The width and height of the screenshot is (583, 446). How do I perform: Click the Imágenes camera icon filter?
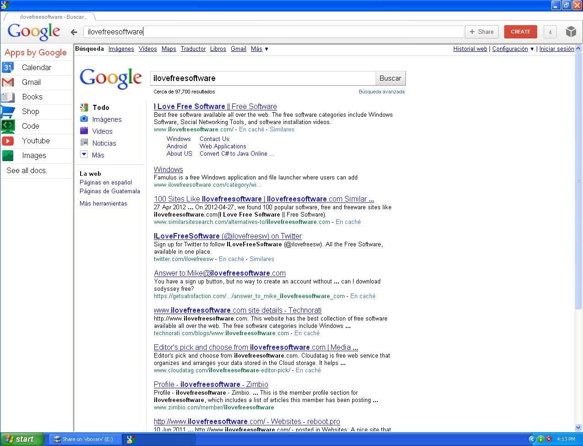pyautogui.click(x=84, y=119)
